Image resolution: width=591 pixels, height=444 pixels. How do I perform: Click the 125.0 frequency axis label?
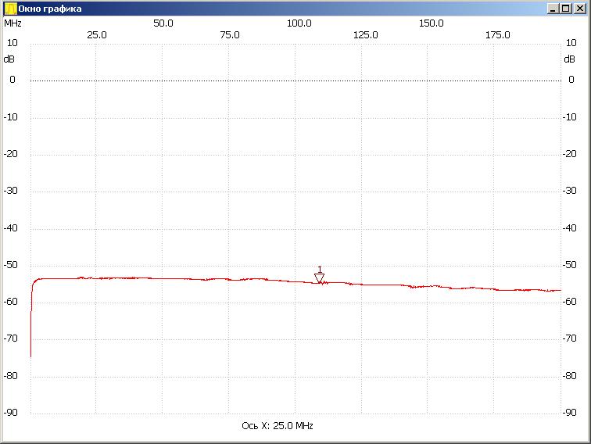tap(365, 35)
